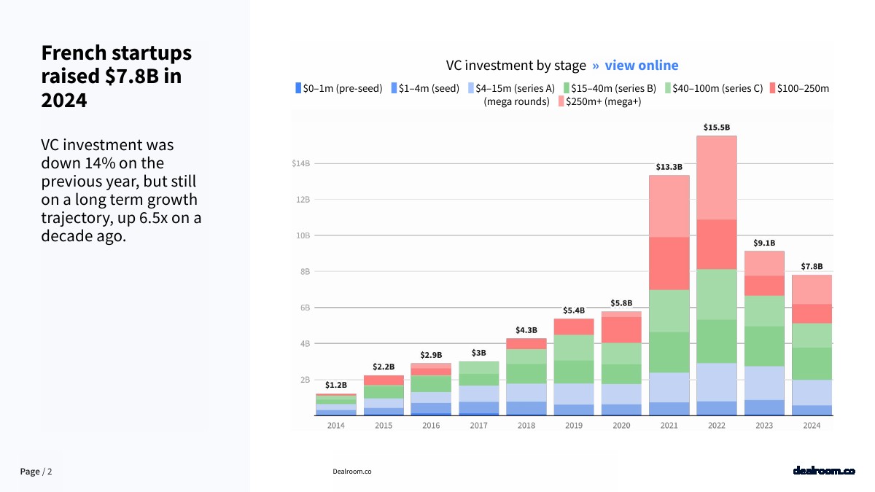This screenshot has height=492, width=875.
Task: Select the 2022 bar's $250m+ segment
Action: pyautogui.click(x=716, y=178)
